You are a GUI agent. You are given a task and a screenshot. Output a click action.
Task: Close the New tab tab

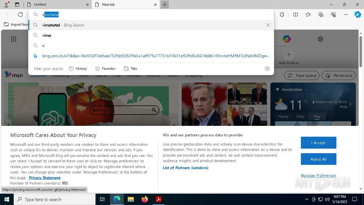tap(155, 5)
